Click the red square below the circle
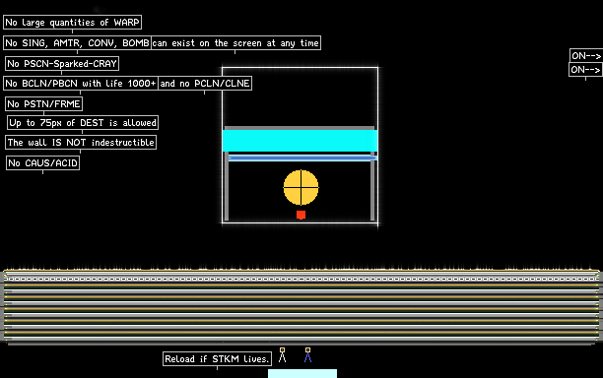The width and height of the screenshot is (603, 378). pyautogui.click(x=301, y=215)
